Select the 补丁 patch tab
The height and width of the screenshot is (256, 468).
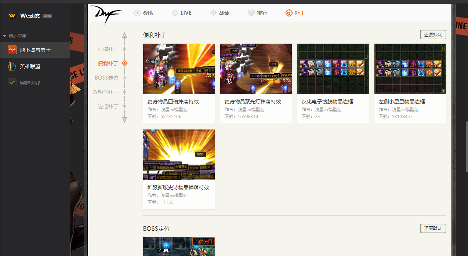(x=295, y=13)
